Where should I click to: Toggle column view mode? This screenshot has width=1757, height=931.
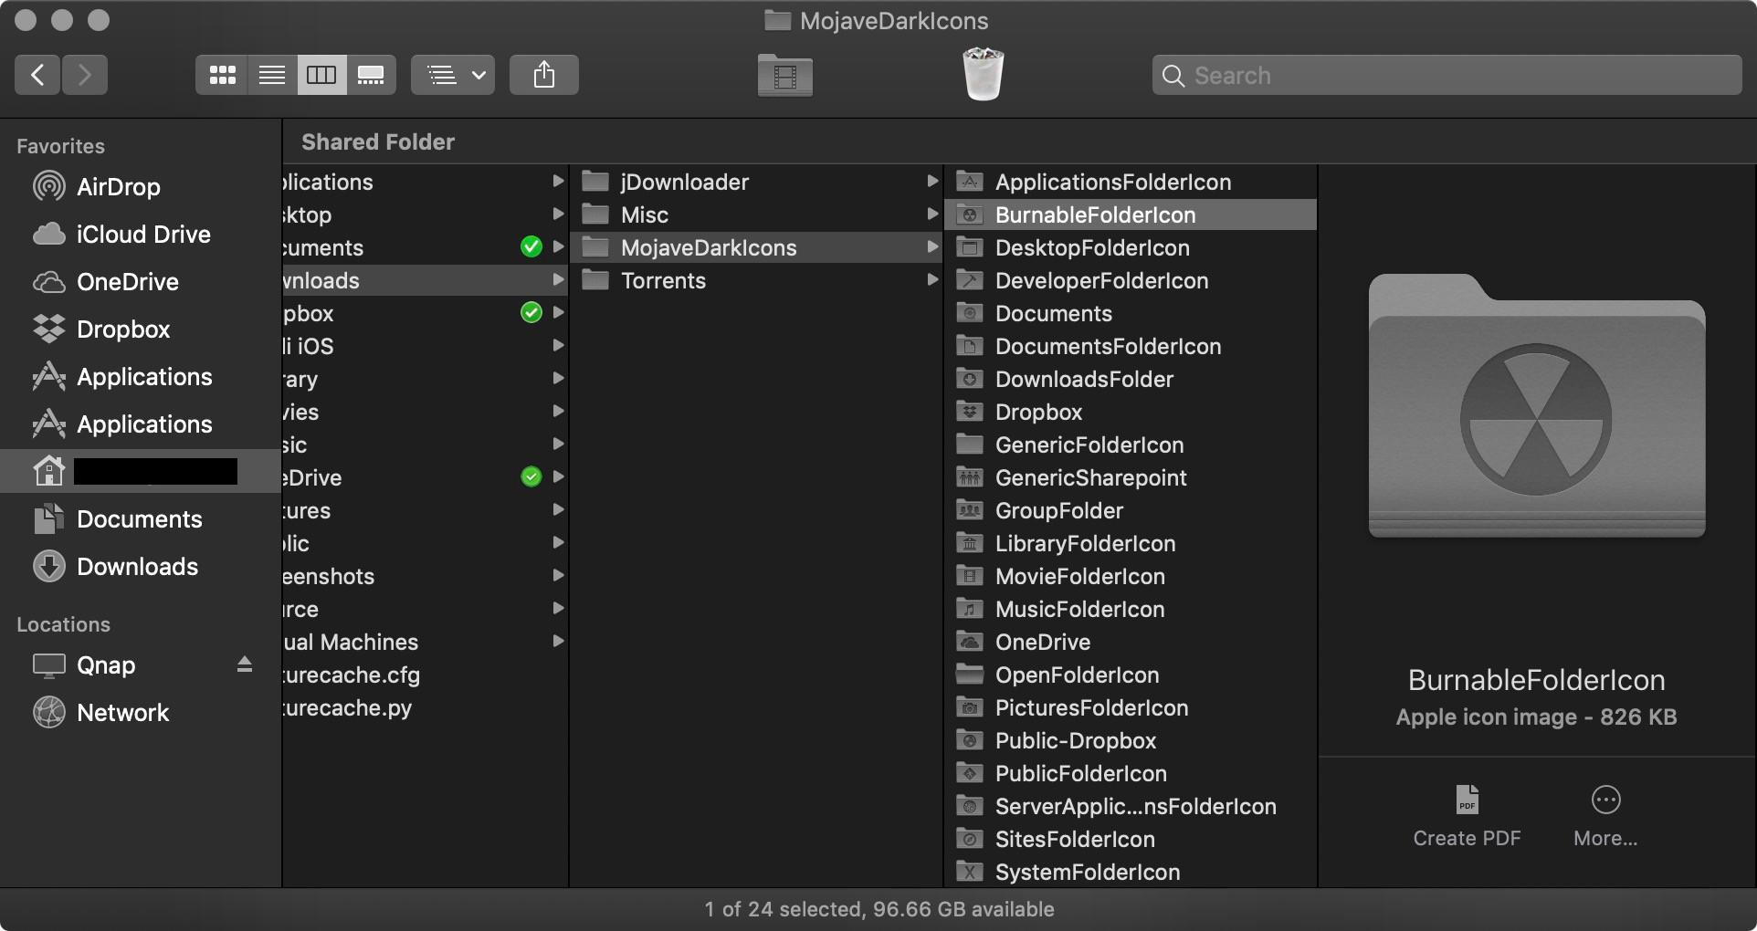tap(321, 74)
